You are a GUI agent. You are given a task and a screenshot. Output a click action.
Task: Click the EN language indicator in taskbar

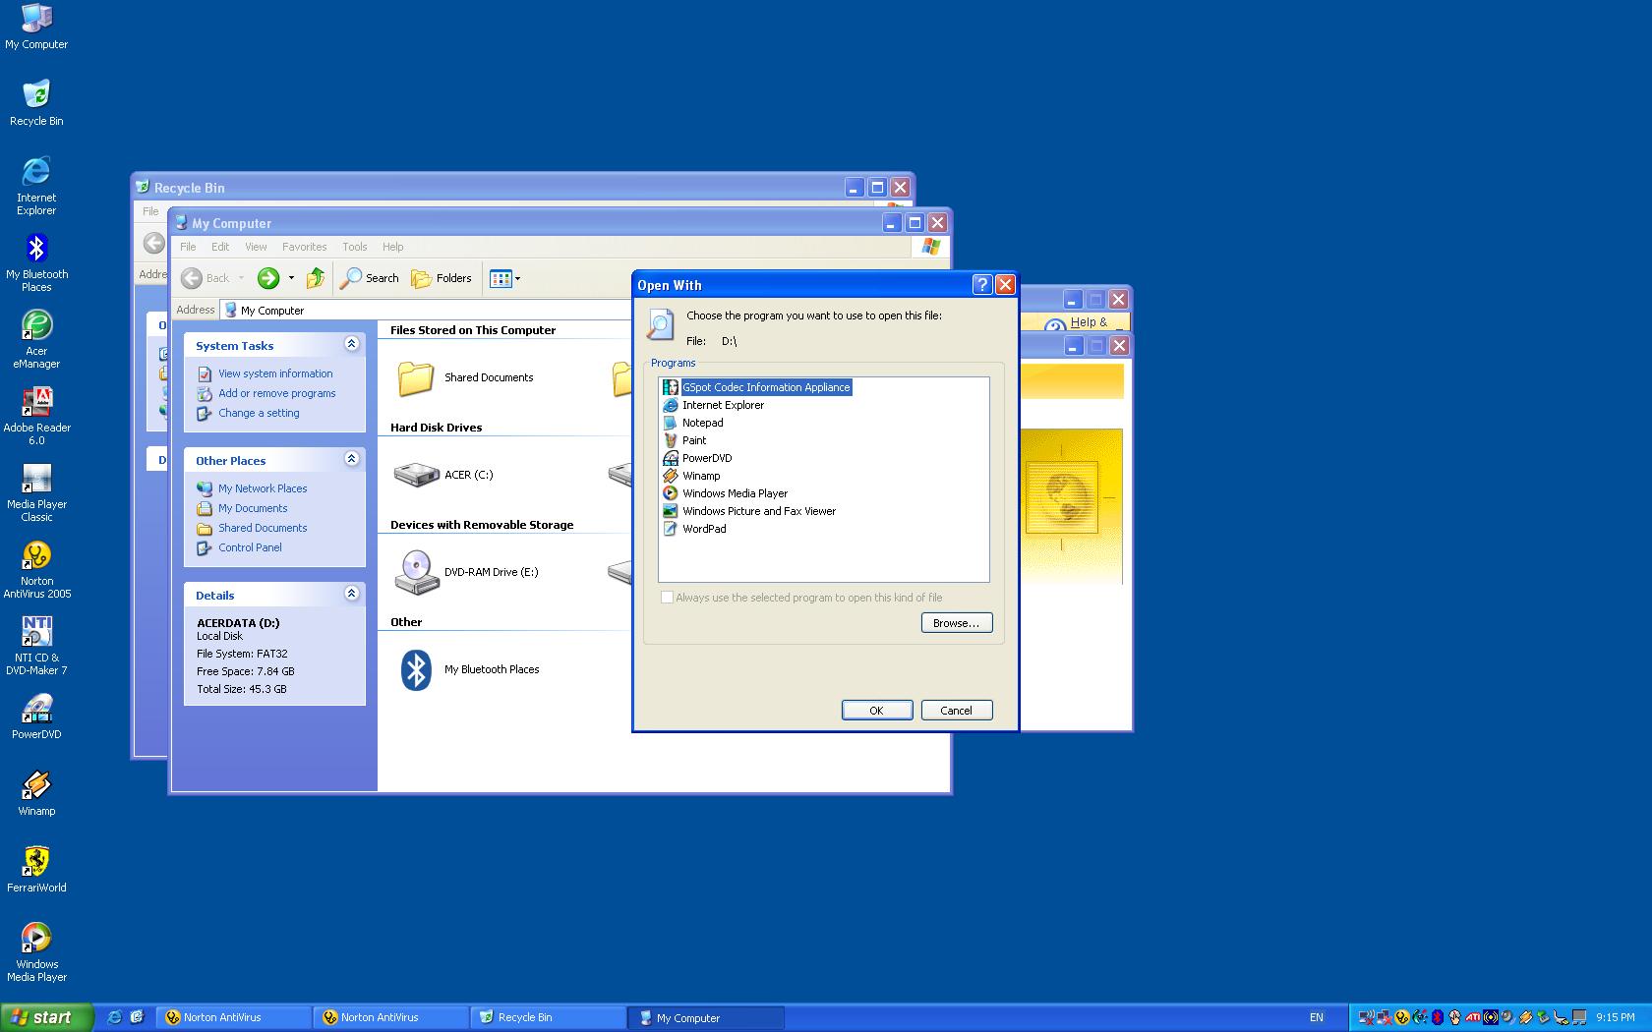[x=1317, y=1017]
